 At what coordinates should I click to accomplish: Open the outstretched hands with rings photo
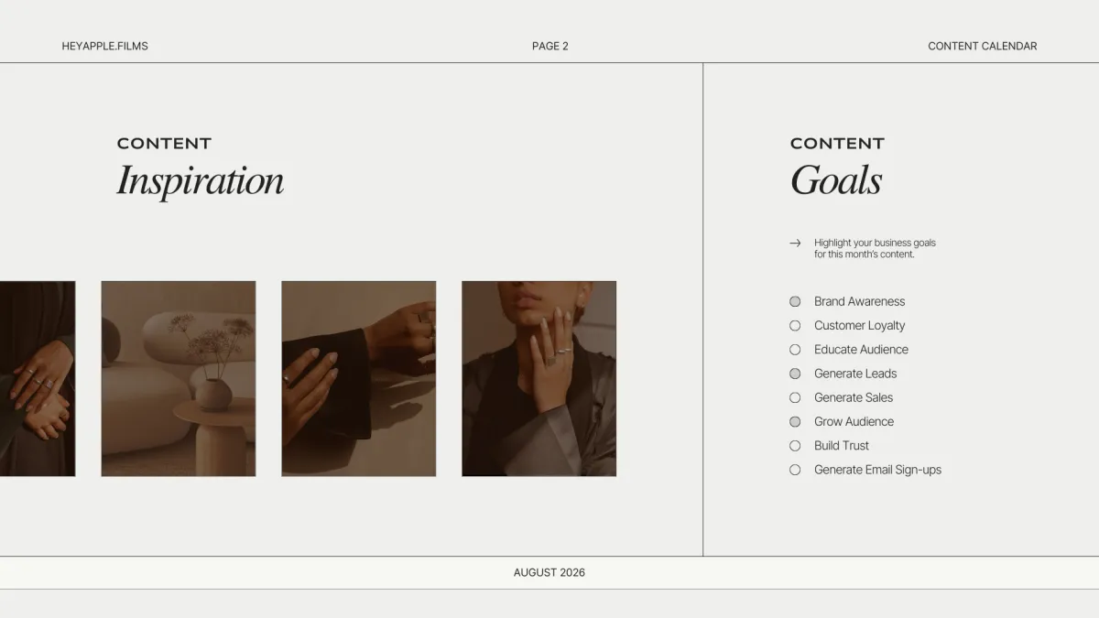(x=359, y=378)
